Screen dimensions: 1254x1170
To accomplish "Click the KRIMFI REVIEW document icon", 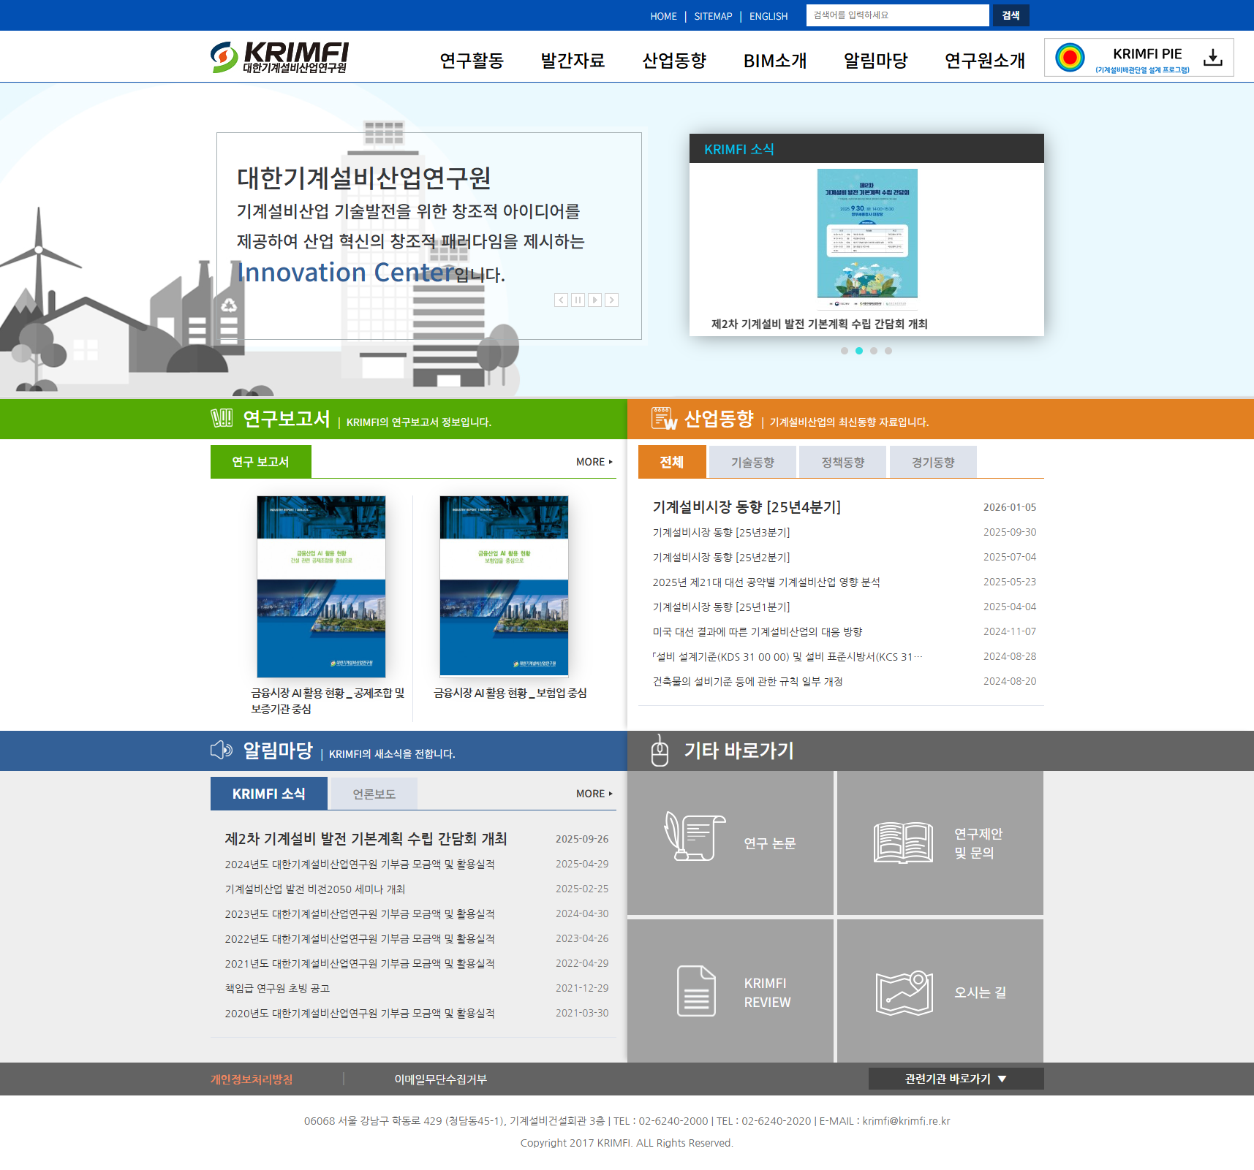I will tap(695, 991).
